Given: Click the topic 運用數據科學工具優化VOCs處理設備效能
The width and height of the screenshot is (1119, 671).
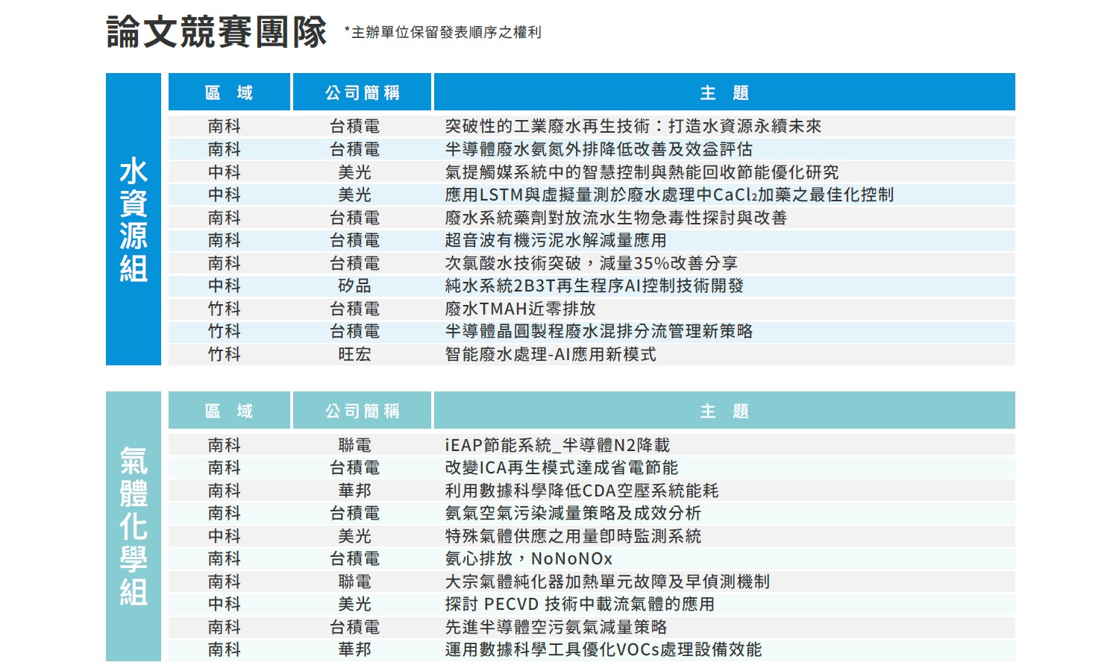Looking at the screenshot, I should tap(603, 649).
